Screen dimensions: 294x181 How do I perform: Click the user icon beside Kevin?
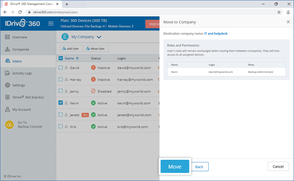coord(66,103)
